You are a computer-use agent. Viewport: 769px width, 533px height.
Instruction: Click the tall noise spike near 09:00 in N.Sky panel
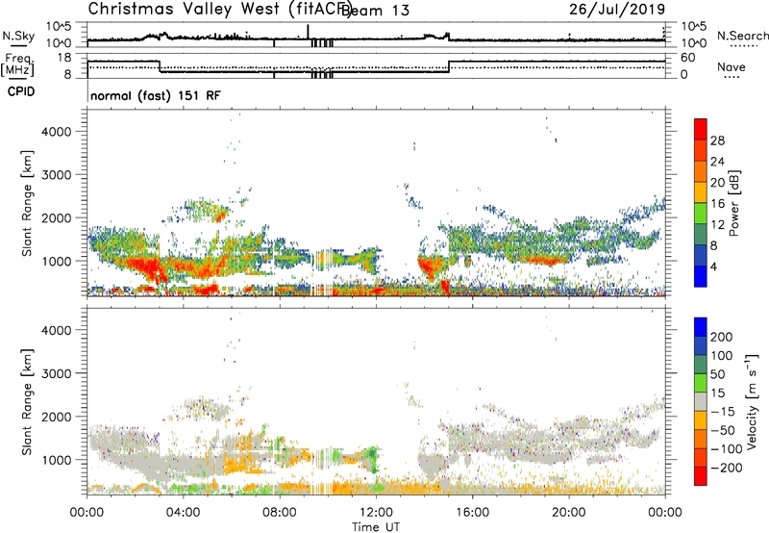[308, 32]
